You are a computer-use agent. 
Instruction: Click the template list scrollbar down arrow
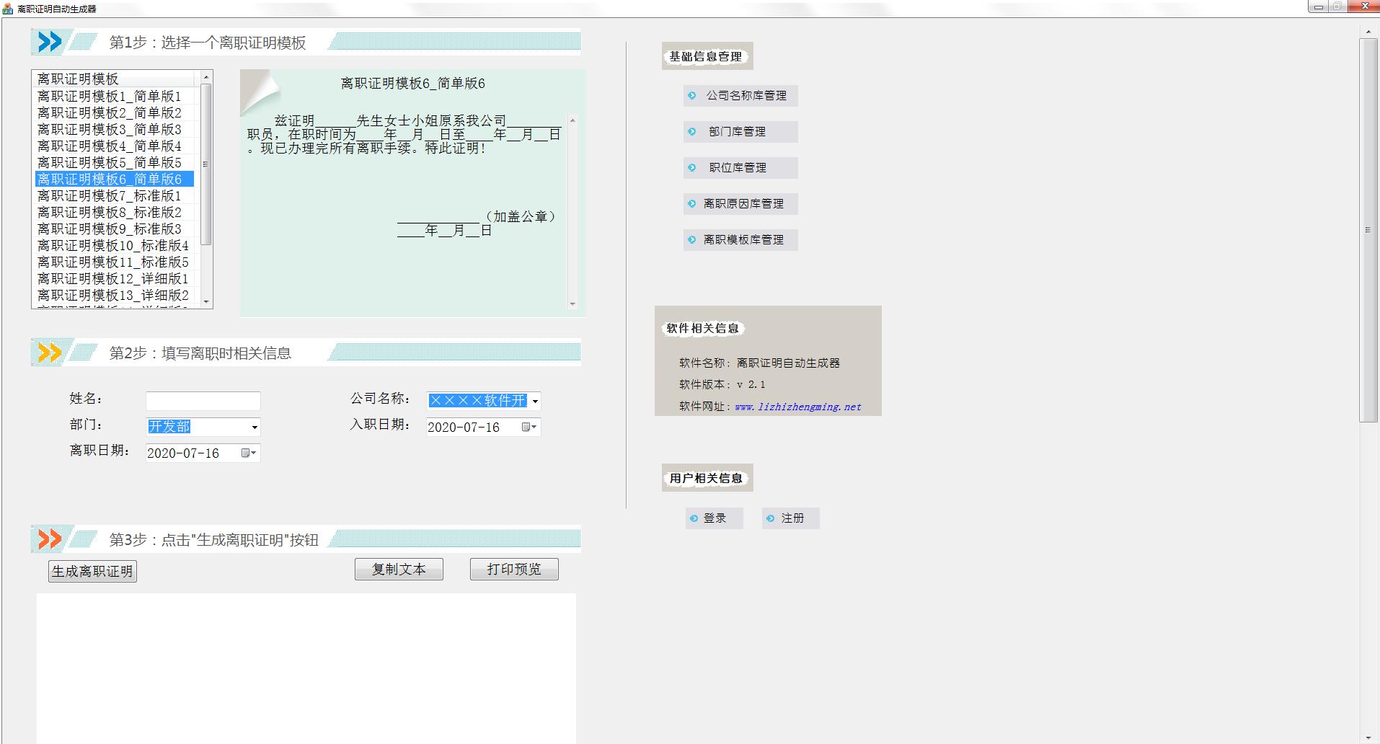click(x=207, y=304)
